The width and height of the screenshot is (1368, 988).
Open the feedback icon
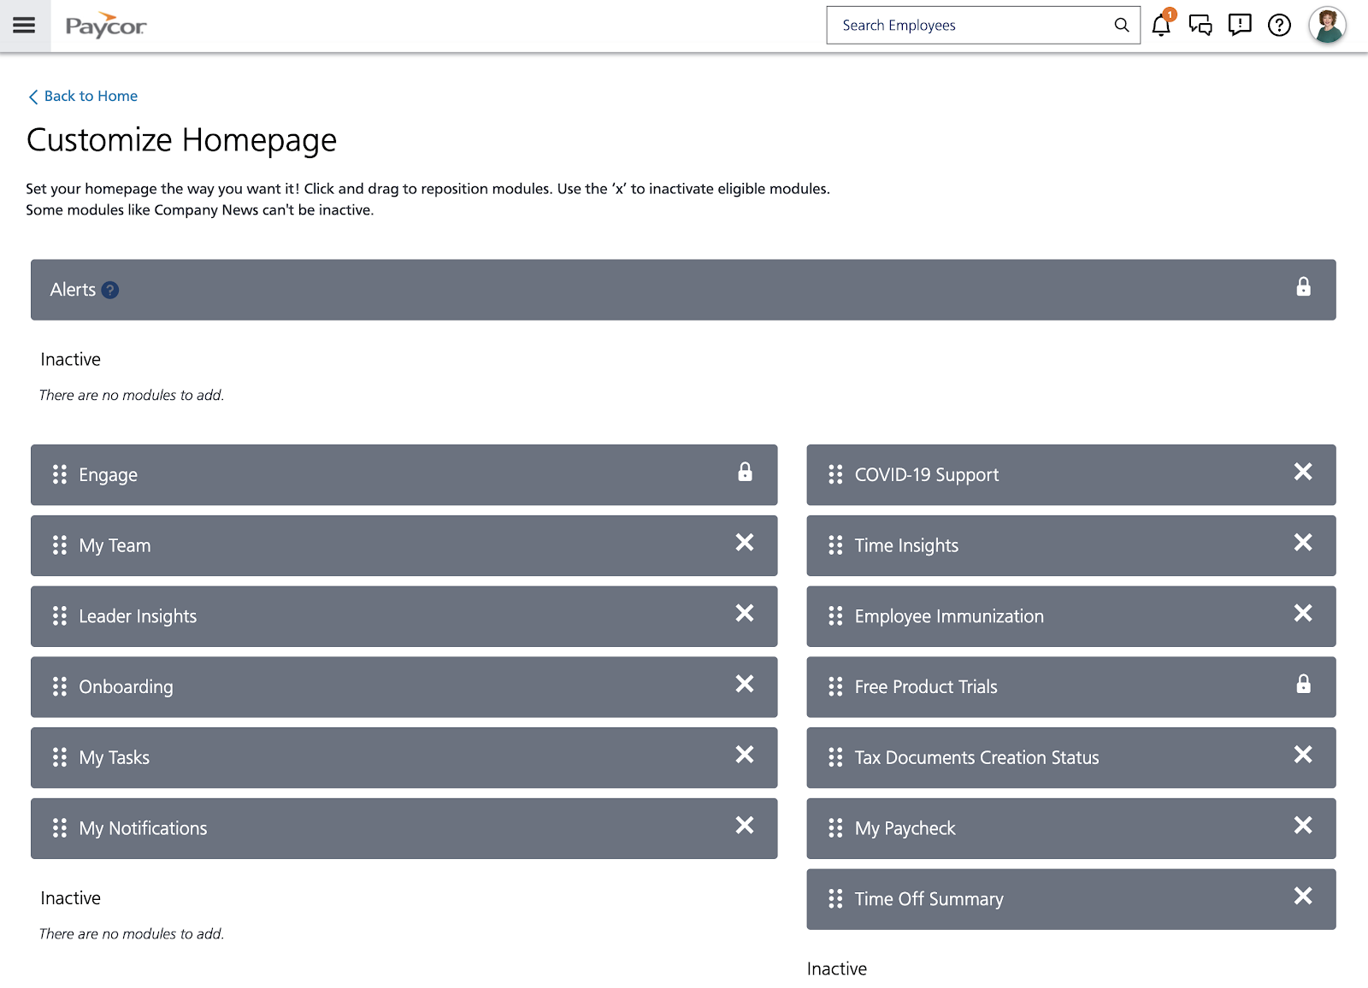pos(1240,26)
